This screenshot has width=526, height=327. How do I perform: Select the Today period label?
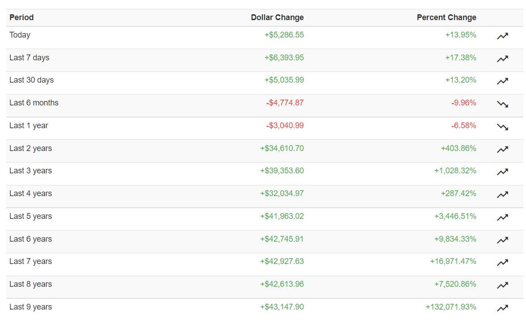pos(20,35)
